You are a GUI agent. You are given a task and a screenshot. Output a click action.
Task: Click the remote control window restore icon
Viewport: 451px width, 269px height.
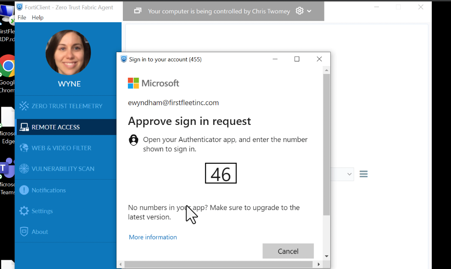[138, 11]
